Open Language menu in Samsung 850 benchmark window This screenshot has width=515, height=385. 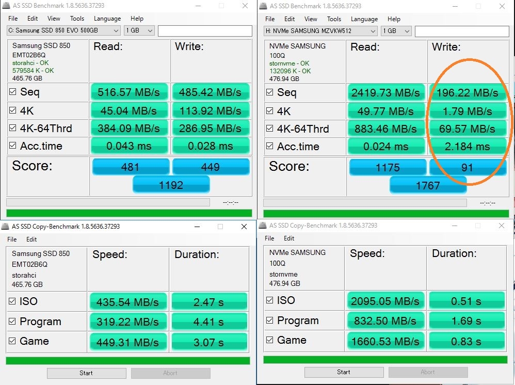pos(107,19)
